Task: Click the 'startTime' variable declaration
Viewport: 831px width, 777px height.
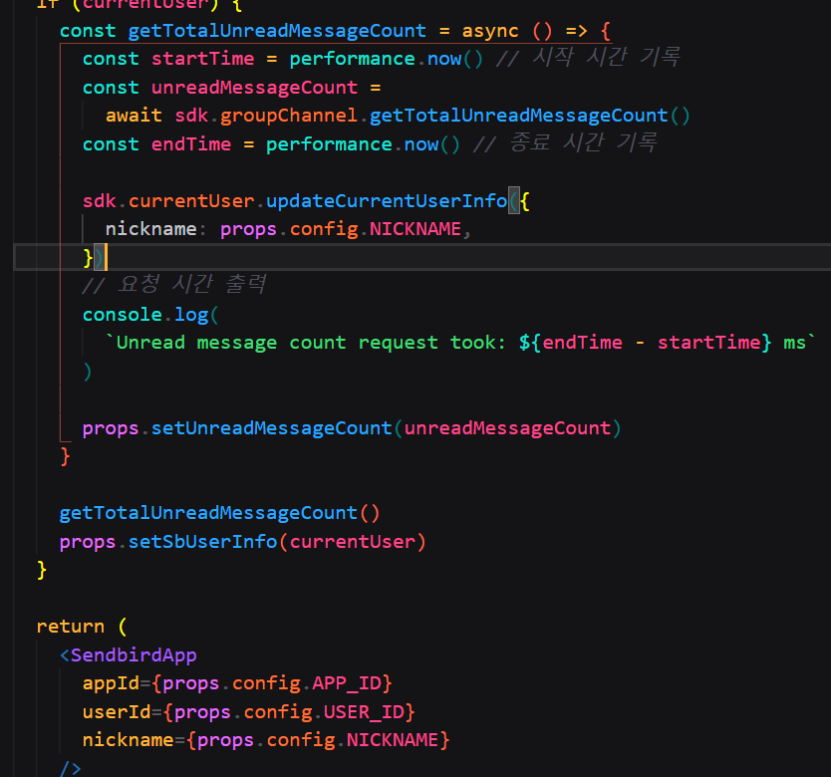Action: click(x=202, y=59)
